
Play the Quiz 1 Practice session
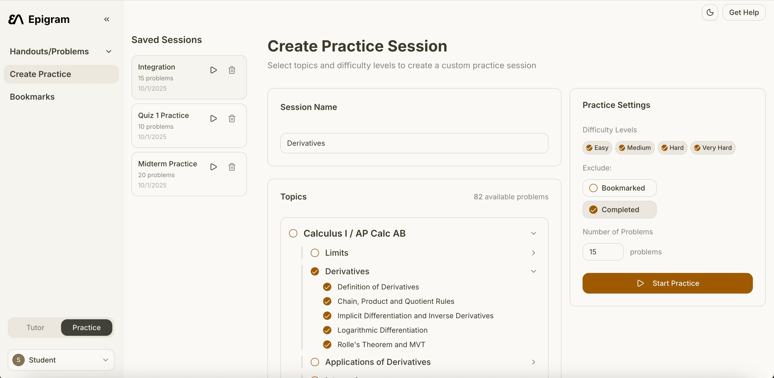point(213,119)
